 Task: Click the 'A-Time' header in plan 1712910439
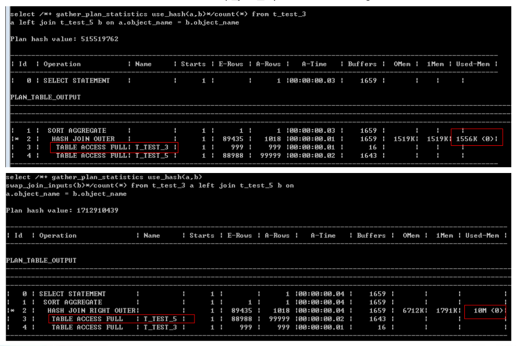pos(323,236)
